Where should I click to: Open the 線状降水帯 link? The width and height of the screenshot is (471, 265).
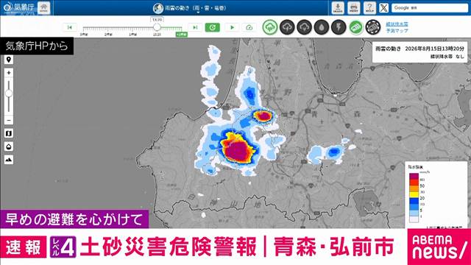(397, 24)
